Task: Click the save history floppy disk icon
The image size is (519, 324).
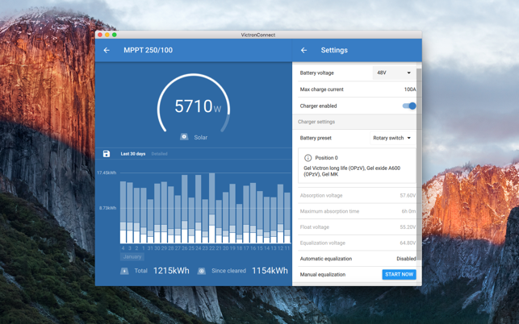Action: pos(107,153)
